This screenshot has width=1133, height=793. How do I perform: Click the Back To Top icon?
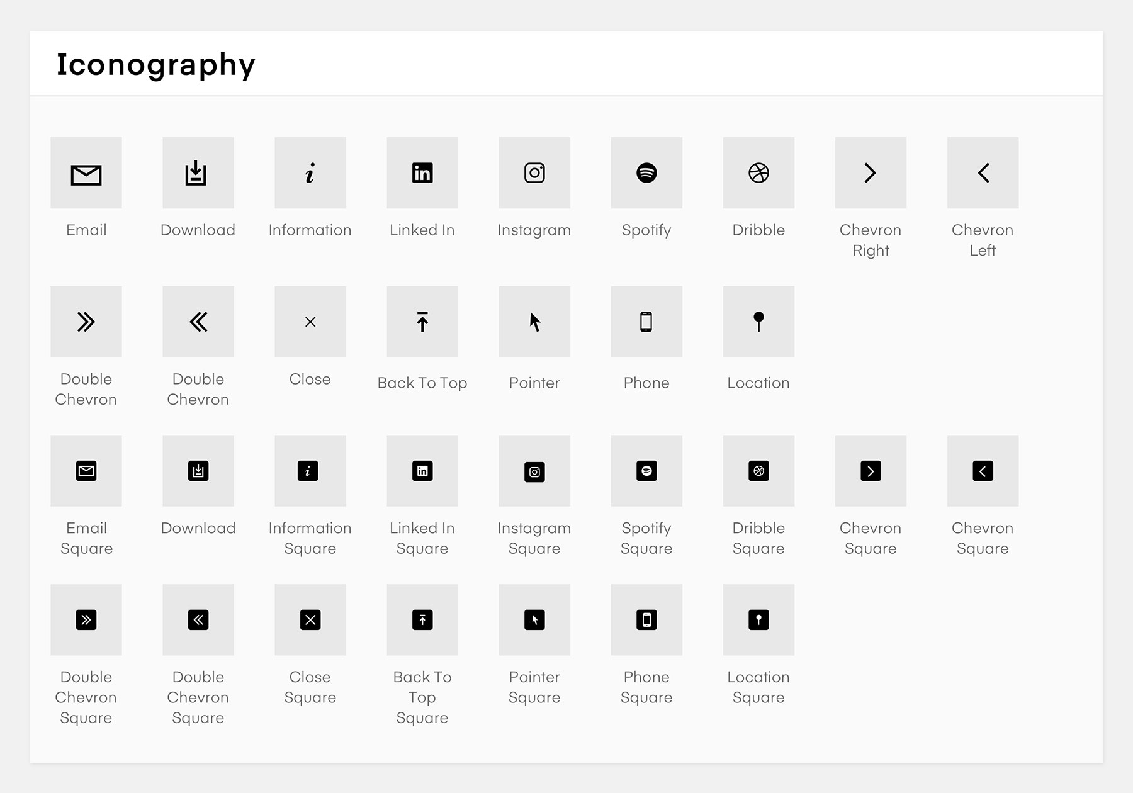[422, 322]
